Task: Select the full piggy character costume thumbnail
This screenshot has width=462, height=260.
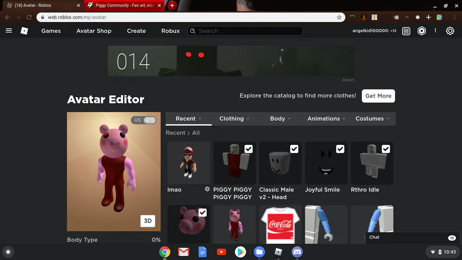Action: pyautogui.click(x=235, y=225)
